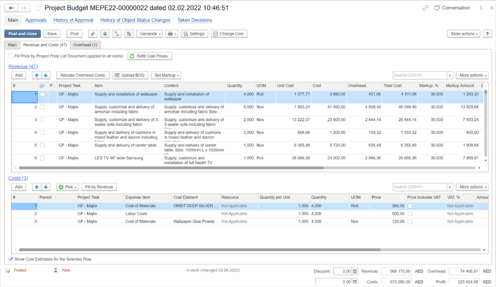Image resolution: width=496 pixels, height=287 pixels.
Task: Uncheck Show Cost Estimates for the Selected Row
Action: 11,259
